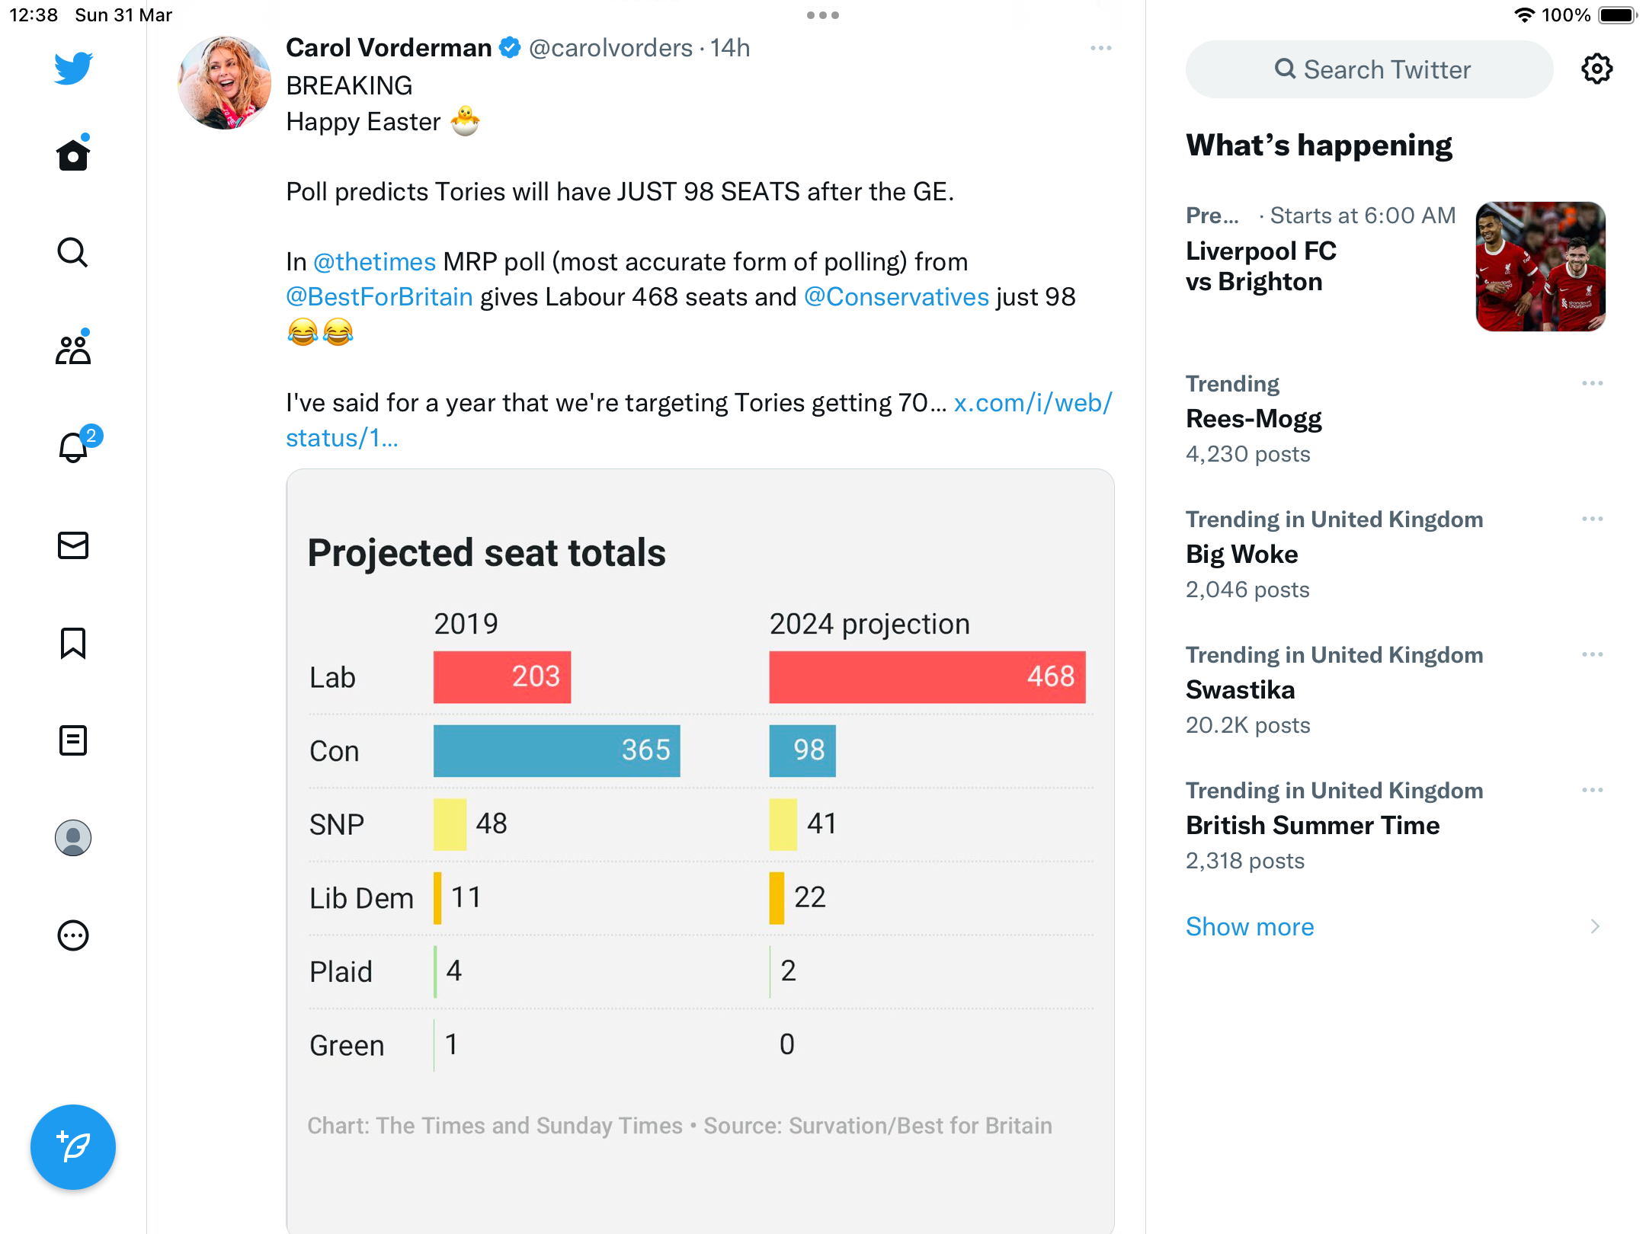
Task: Open options for Rees-Mogg trend
Action: pos(1592,383)
